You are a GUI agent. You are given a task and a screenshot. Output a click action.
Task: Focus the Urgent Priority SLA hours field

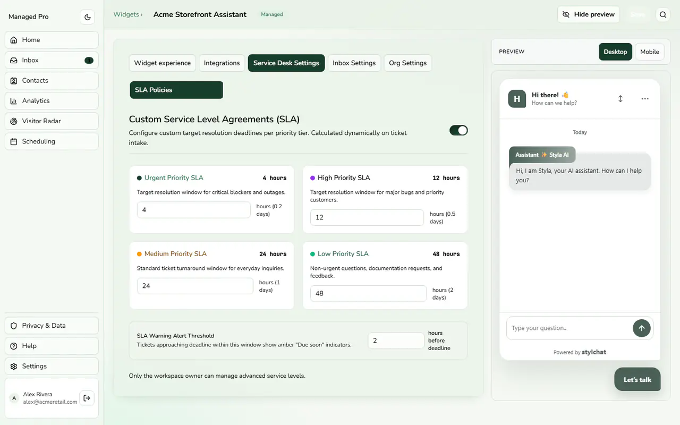(x=194, y=210)
